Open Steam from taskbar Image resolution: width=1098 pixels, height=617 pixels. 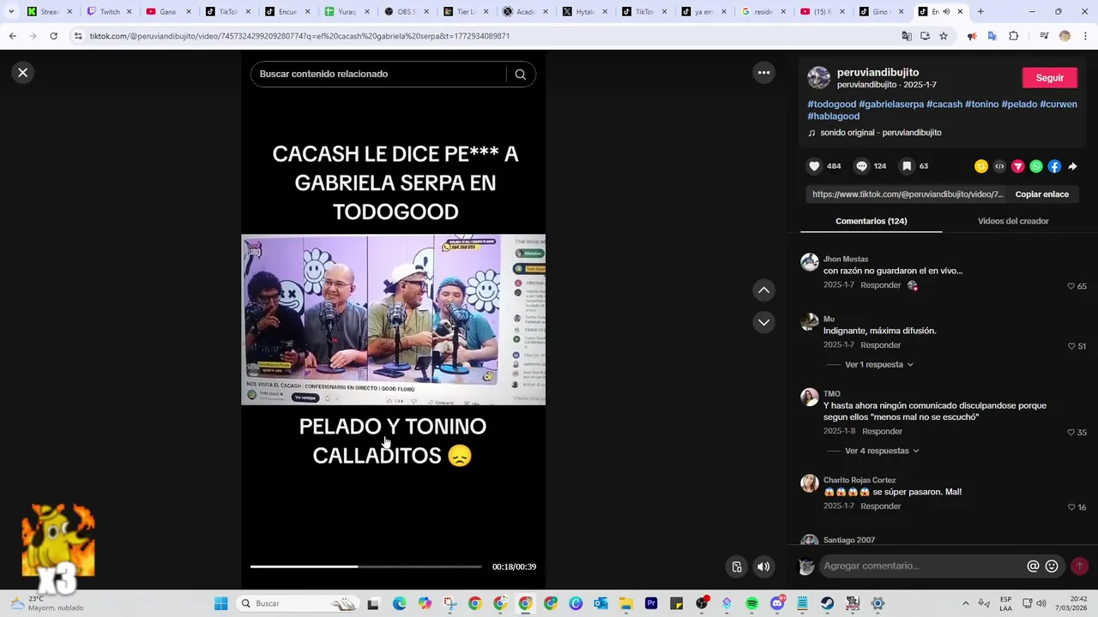(x=827, y=603)
